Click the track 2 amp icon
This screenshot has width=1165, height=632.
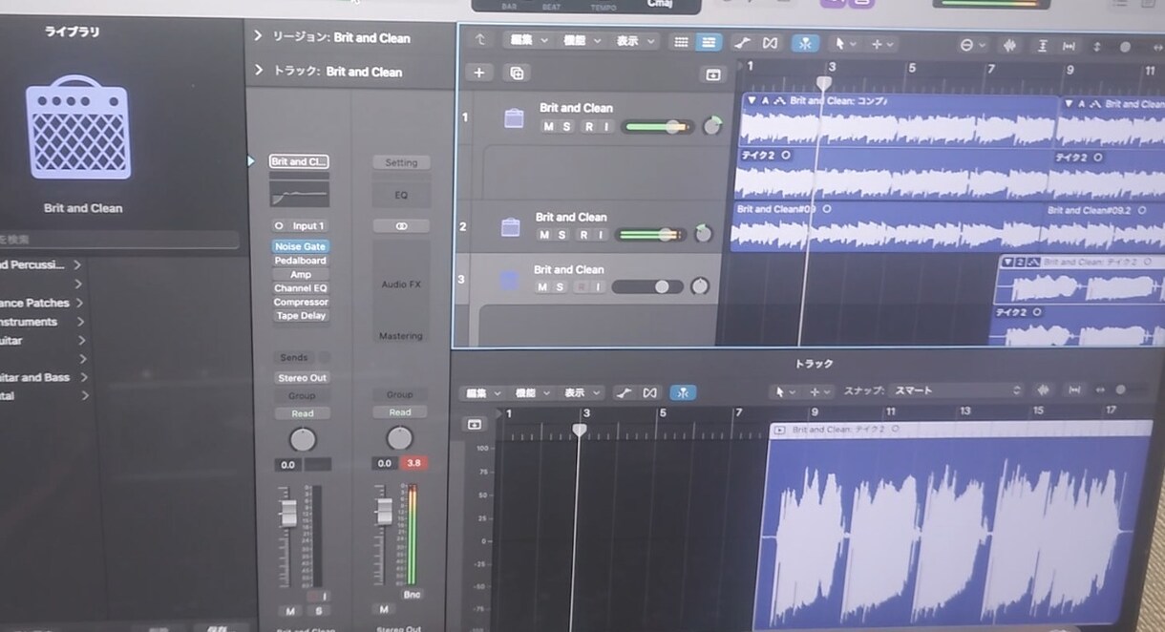point(510,227)
